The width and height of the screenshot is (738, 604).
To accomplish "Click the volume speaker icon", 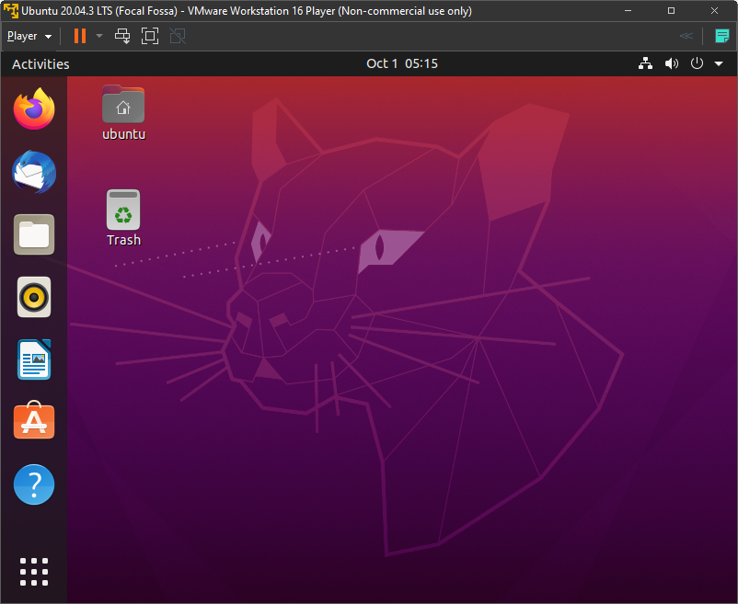I will tap(671, 63).
